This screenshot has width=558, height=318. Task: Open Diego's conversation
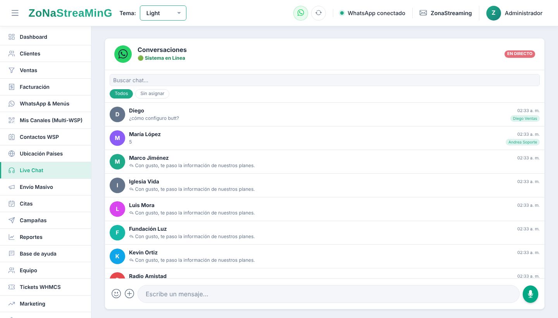325,114
